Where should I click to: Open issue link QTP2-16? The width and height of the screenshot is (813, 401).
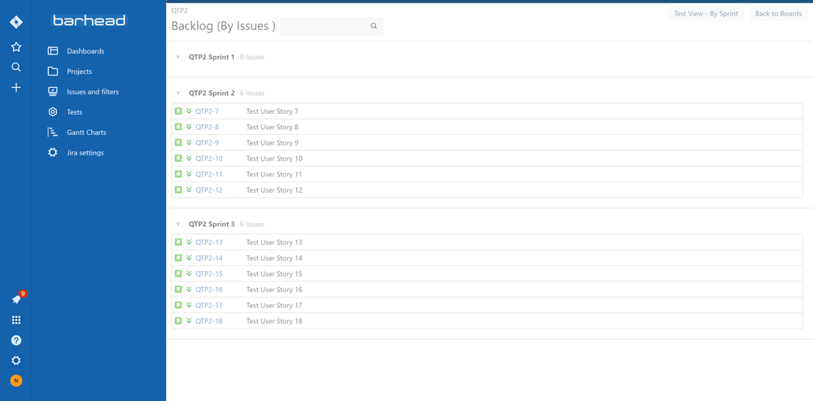tap(209, 290)
